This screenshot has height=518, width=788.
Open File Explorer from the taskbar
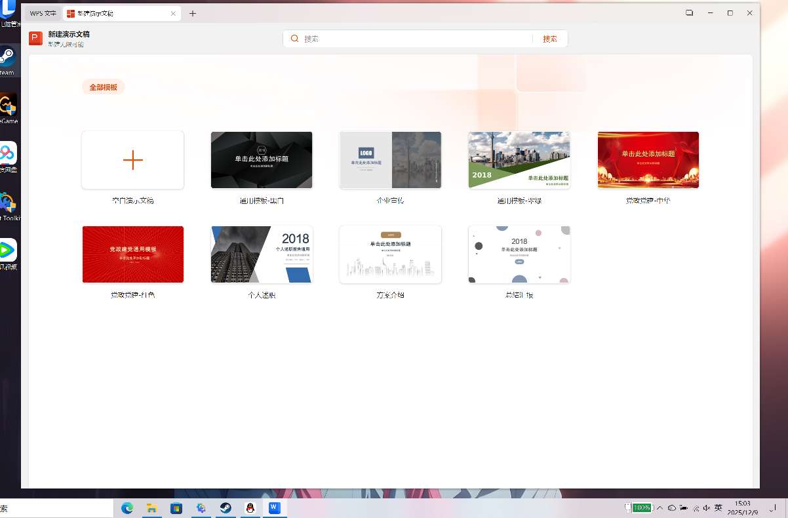[151, 508]
